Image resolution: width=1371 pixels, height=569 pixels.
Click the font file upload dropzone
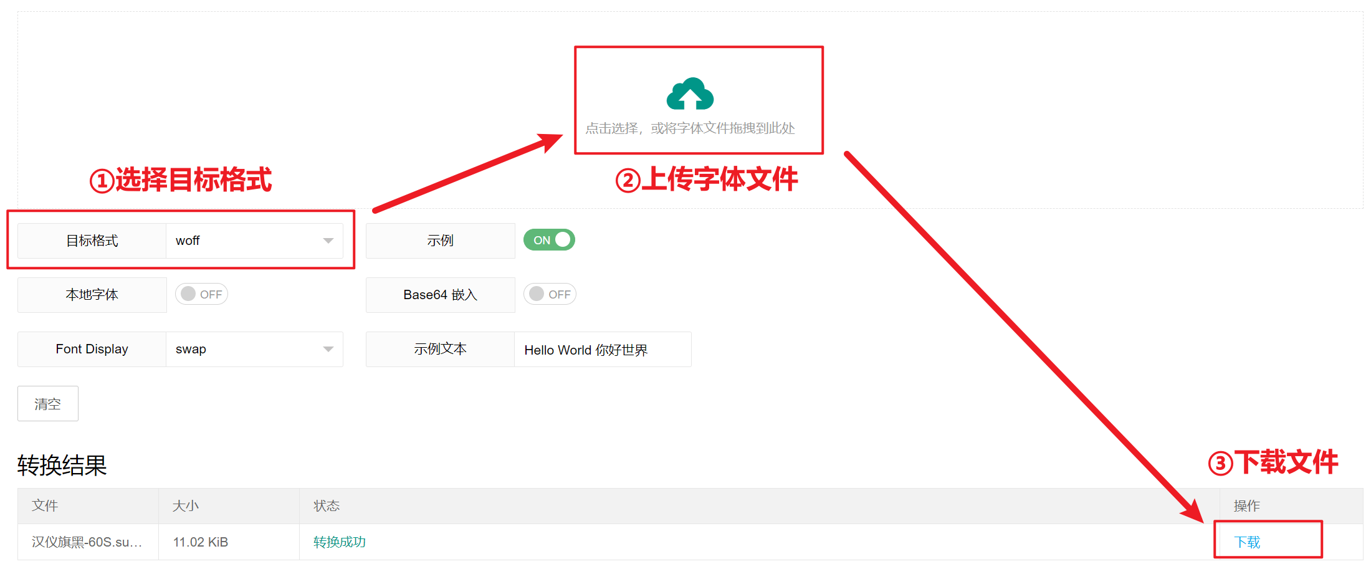pos(698,100)
